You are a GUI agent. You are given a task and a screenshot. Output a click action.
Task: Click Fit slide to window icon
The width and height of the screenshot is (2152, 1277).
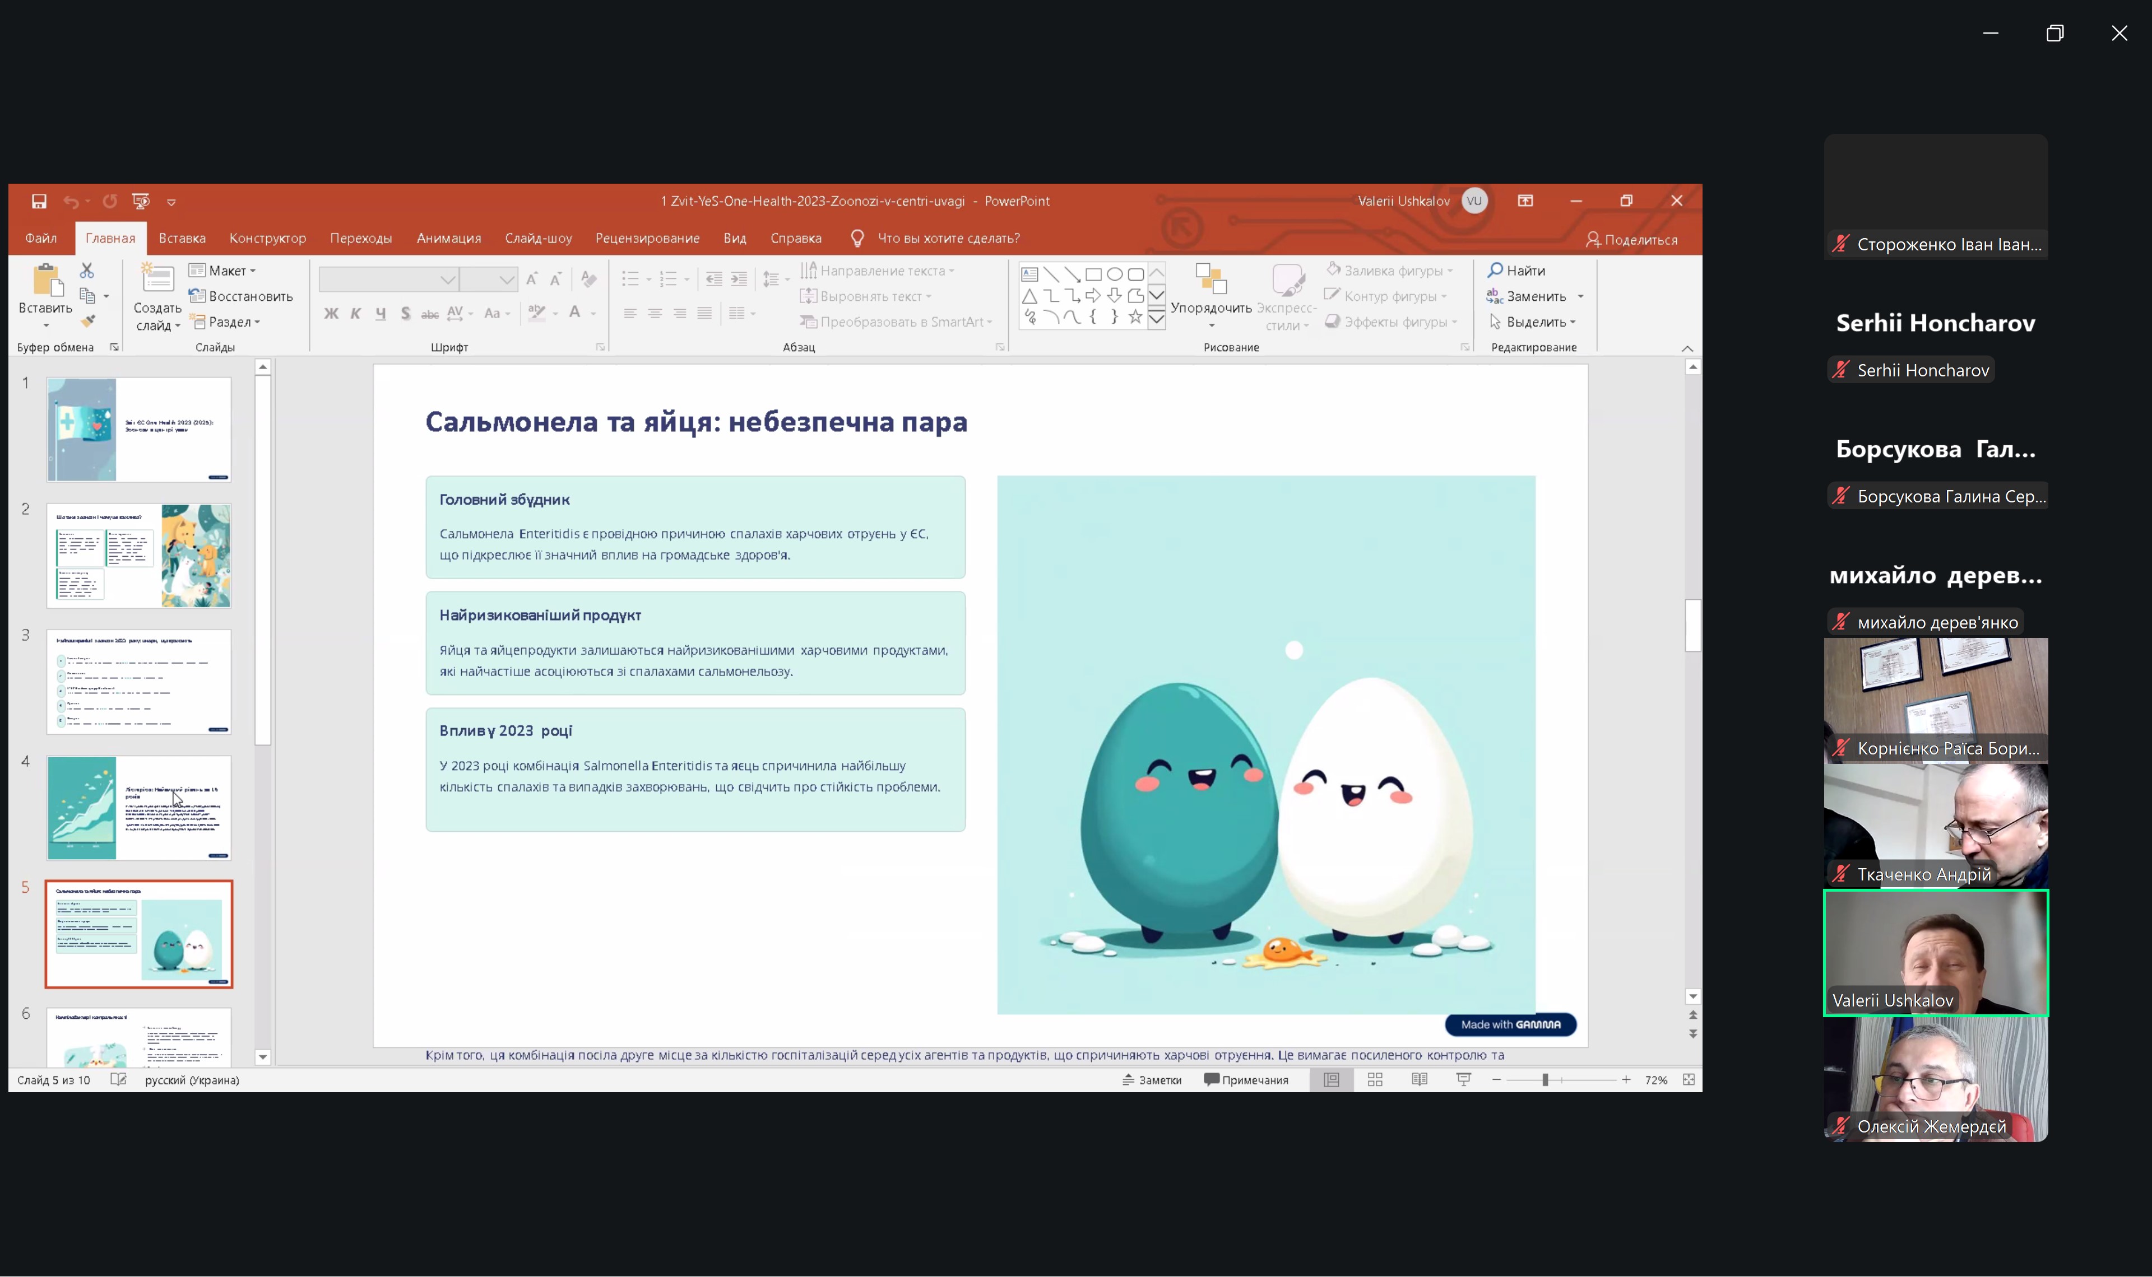(x=1688, y=1080)
